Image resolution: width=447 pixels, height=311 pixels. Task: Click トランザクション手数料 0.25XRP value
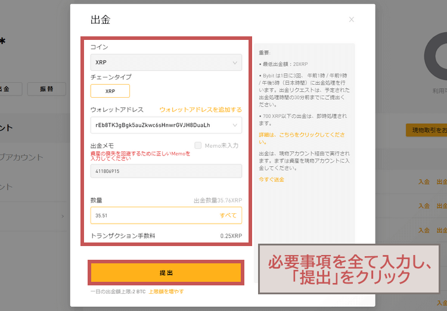(231, 236)
